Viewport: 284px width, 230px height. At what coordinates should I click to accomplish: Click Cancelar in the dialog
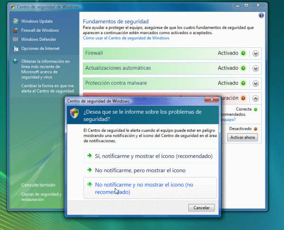[202, 208]
